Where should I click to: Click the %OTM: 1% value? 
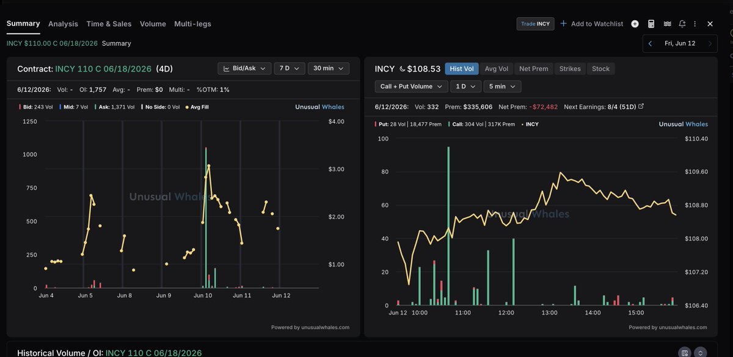pos(213,89)
